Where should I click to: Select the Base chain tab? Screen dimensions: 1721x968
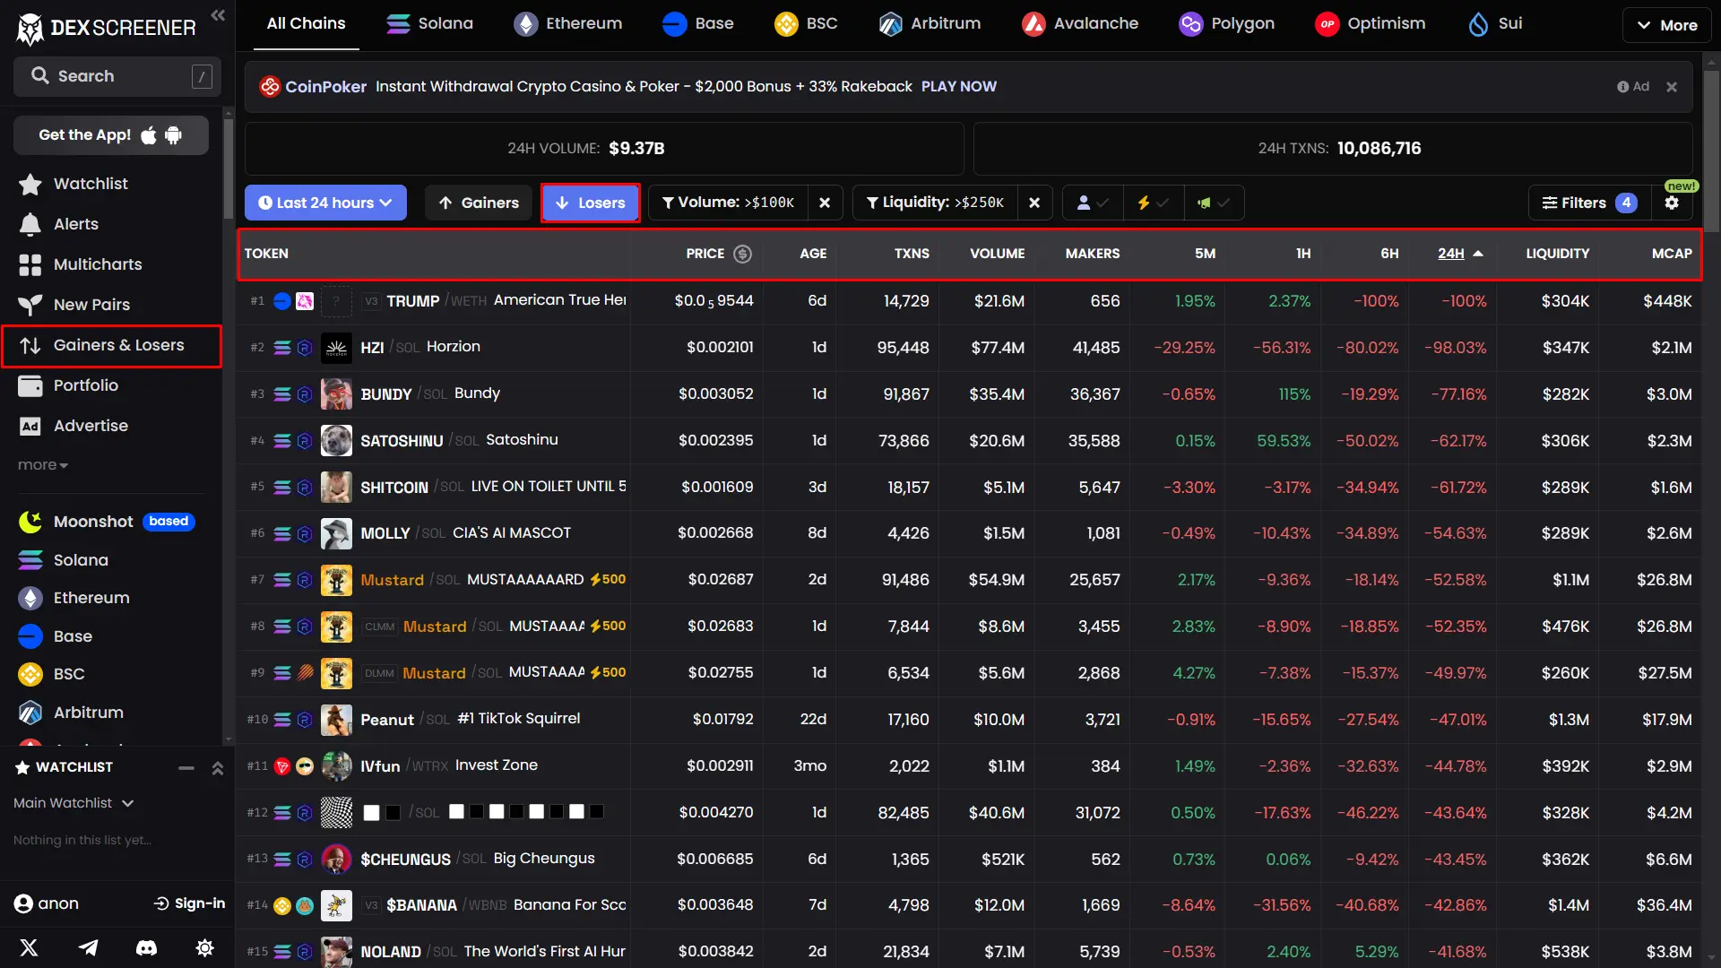pos(697,24)
